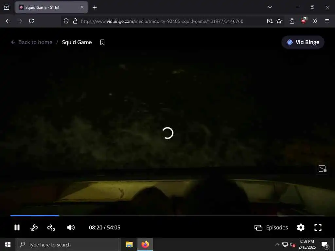Image resolution: width=335 pixels, height=251 pixels.
Task: Reload the current page
Action: [x=31, y=21]
